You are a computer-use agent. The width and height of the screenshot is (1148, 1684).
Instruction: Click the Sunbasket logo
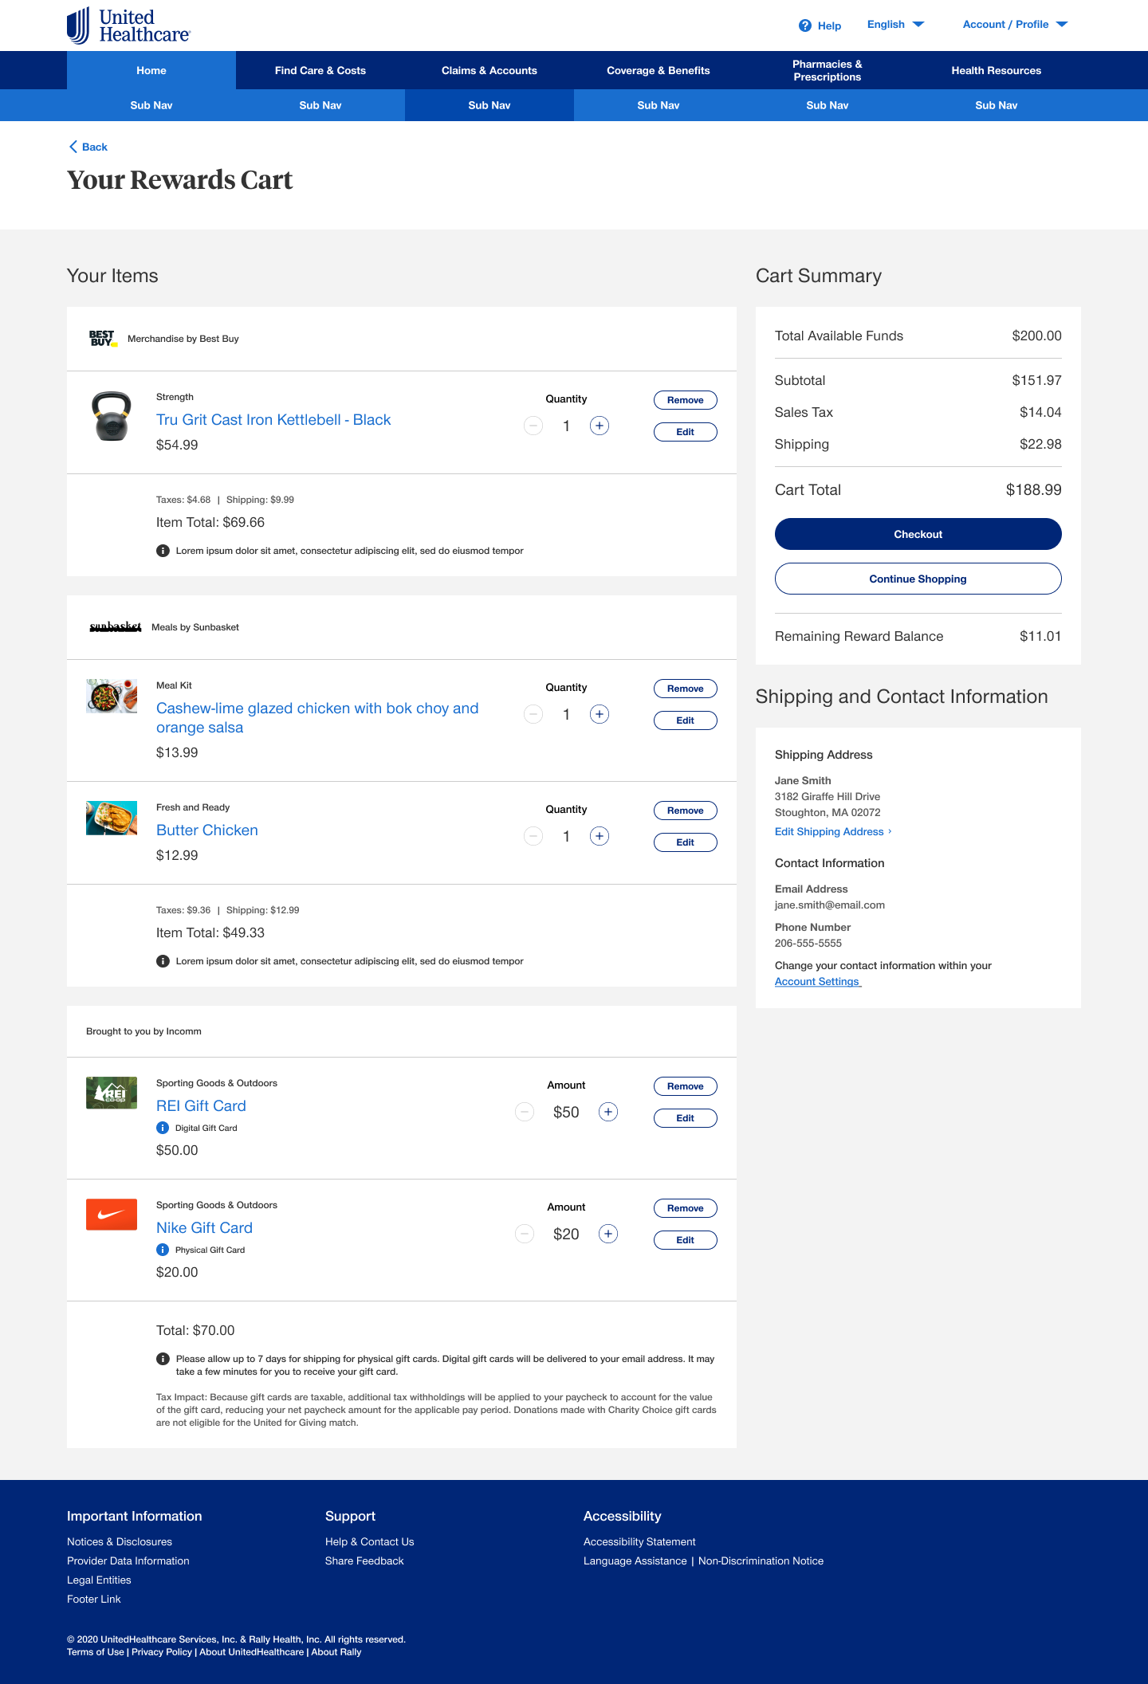pyautogui.click(x=116, y=627)
